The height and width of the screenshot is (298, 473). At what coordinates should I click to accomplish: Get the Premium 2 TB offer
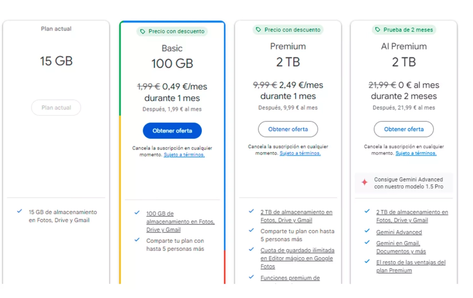click(288, 129)
